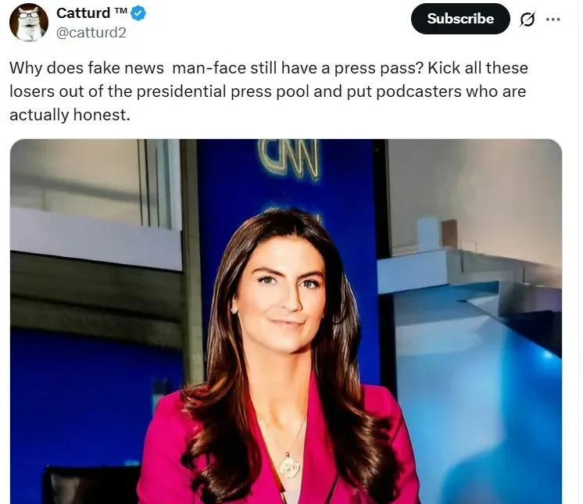Click the gold necklace pendant in photo
The height and width of the screenshot is (504, 583).
pos(290,466)
